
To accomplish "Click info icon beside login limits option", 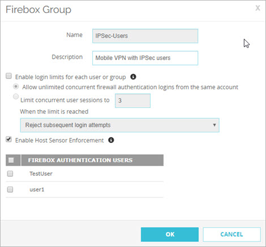I will click(x=133, y=77).
